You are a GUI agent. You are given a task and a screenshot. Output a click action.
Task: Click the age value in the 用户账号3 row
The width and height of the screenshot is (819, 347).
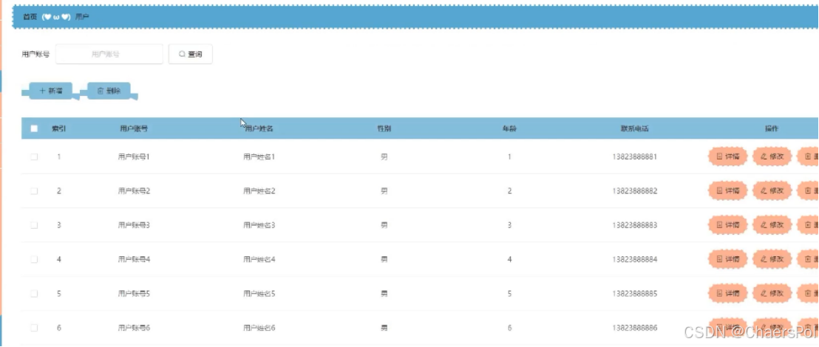[509, 225]
